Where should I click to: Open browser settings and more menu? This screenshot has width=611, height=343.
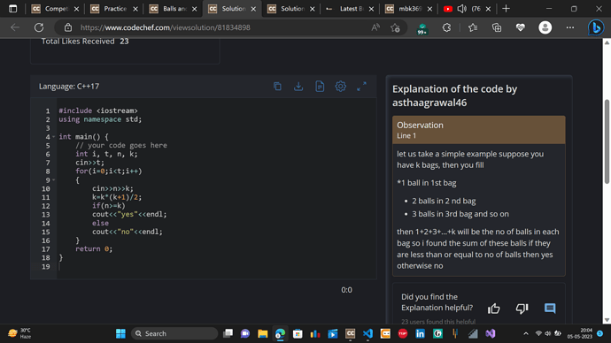point(569,27)
